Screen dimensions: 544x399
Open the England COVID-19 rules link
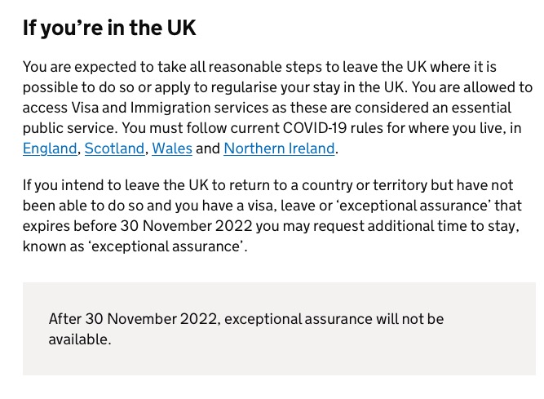pos(50,149)
